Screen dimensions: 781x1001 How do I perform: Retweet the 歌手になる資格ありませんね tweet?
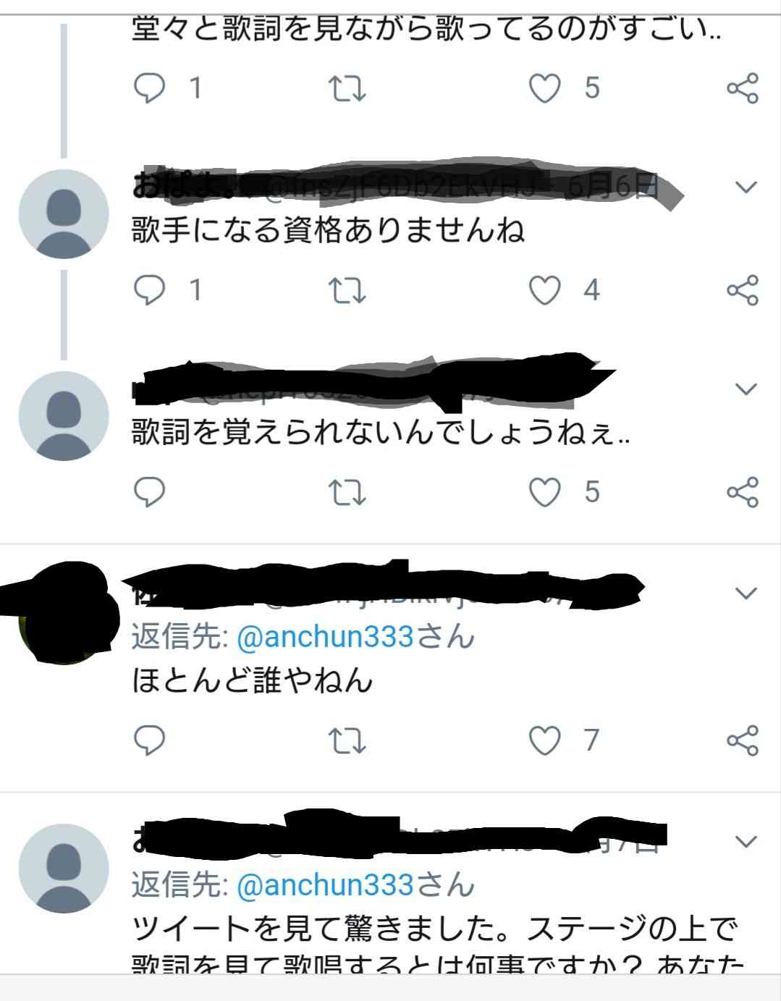tap(347, 290)
